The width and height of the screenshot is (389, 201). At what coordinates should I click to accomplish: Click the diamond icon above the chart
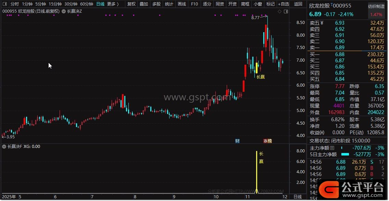(x=279, y=11)
